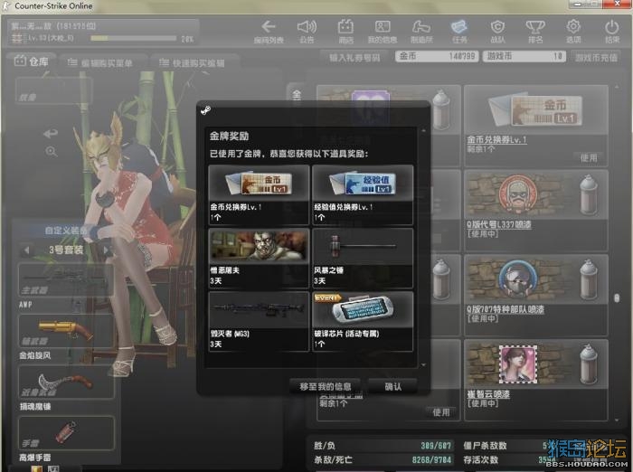
Task: Click 输入礼券号码 coupon code button
Action: [354, 57]
